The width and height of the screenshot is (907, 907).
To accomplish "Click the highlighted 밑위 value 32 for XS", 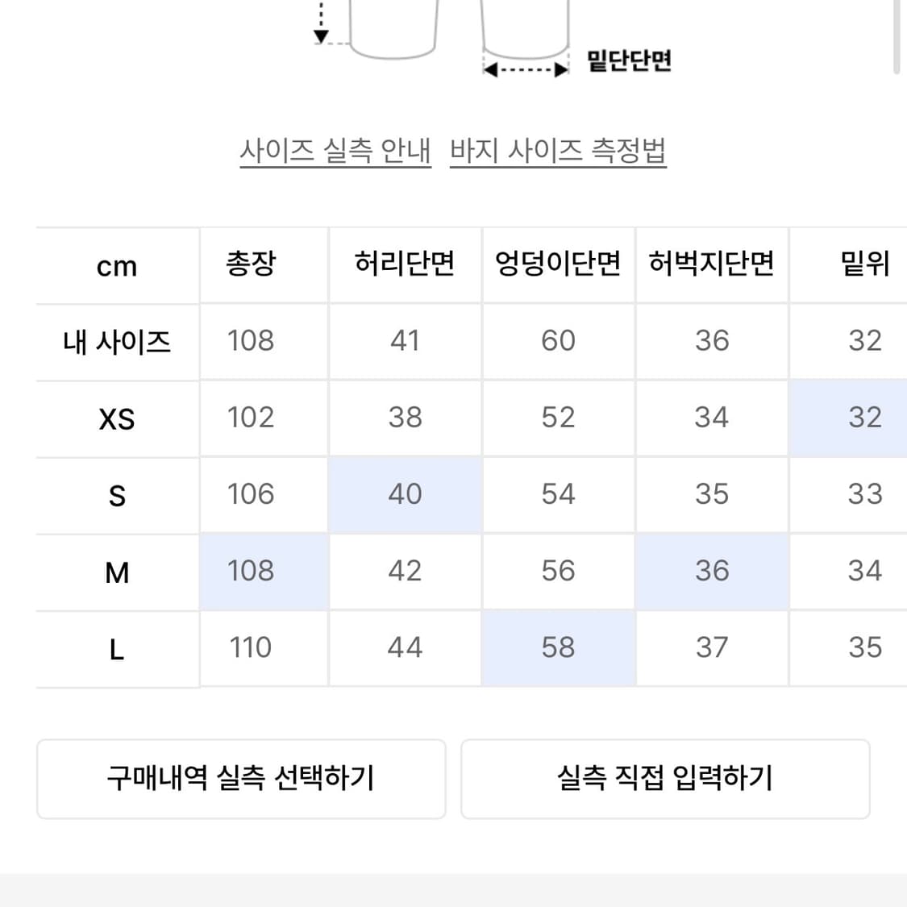I will click(x=866, y=418).
